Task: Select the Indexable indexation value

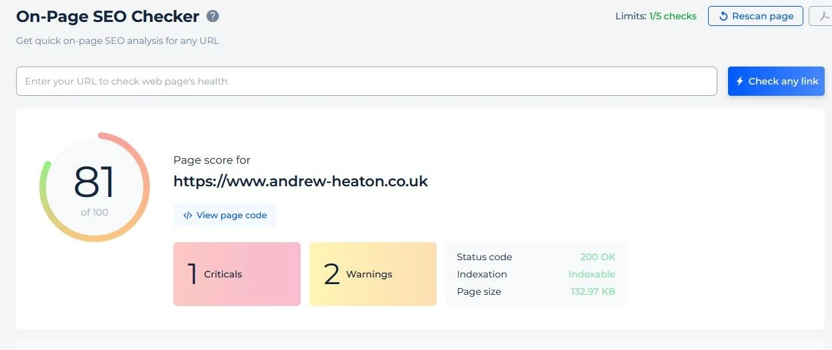Action: (x=591, y=274)
